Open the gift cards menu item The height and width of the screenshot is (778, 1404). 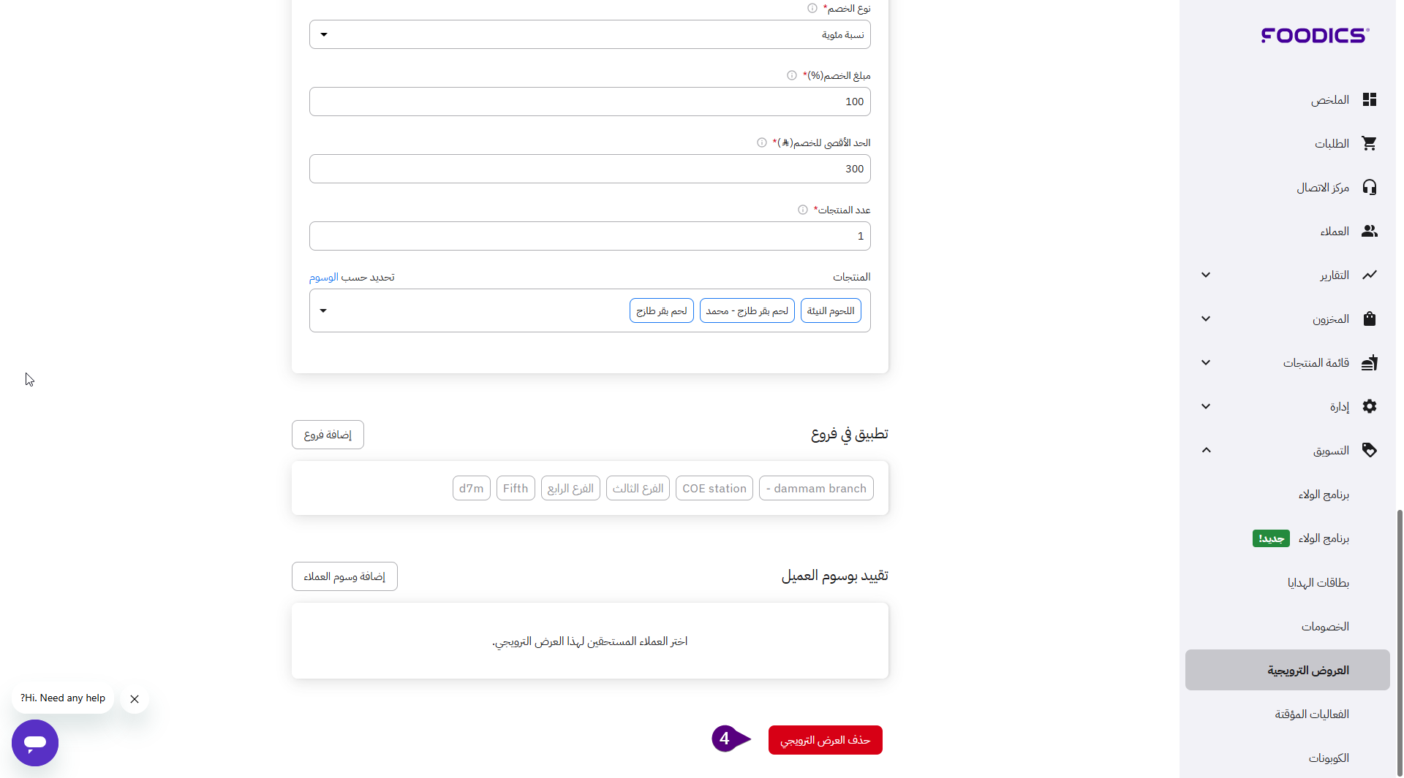click(1318, 582)
